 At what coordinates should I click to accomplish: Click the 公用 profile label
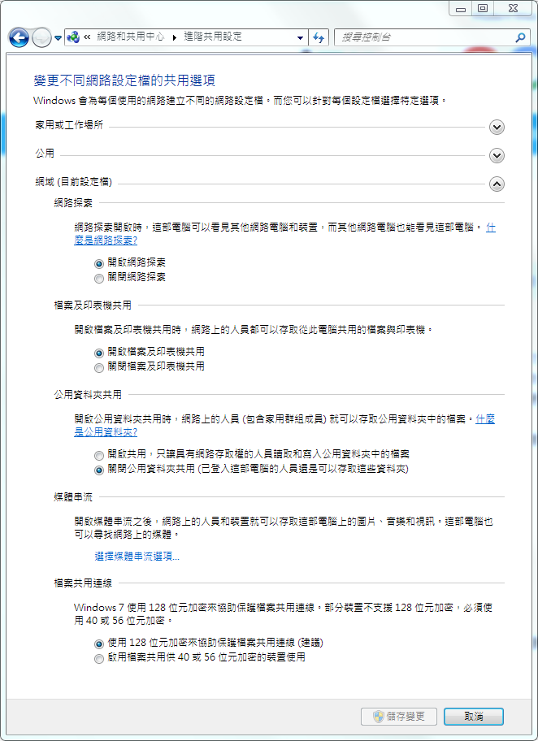(x=45, y=153)
